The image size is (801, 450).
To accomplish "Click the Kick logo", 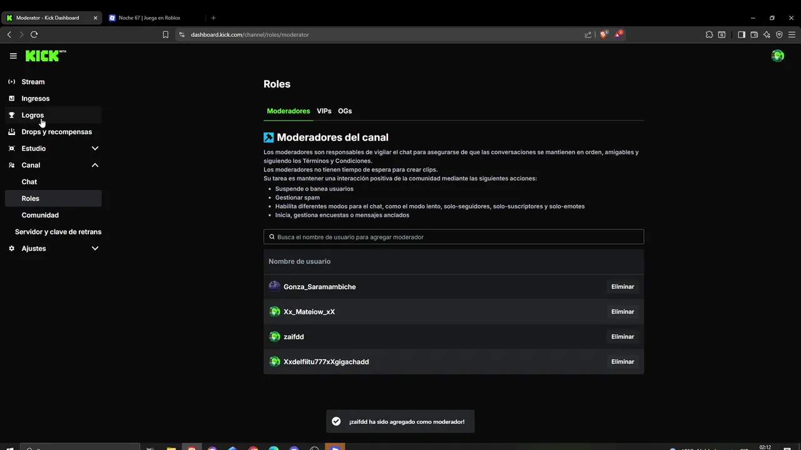I will [x=46, y=56].
